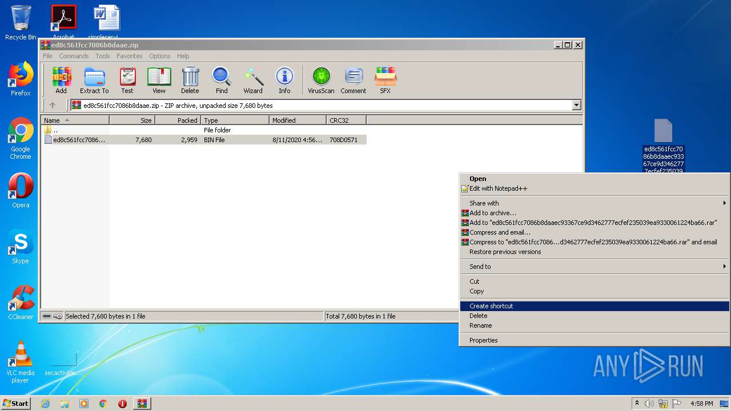731x411 pixels.
Task: Expand the Send to submenu
Action: (595, 267)
